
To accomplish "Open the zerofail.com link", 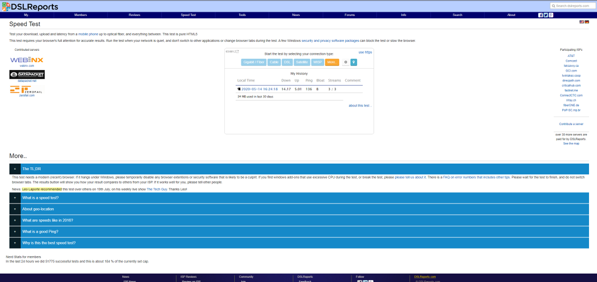I will [x=27, y=95].
